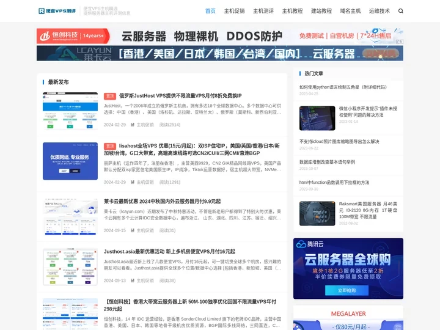Click category folder icon under lisahost article
The width and height of the screenshot is (440, 330).
click(x=133, y=182)
